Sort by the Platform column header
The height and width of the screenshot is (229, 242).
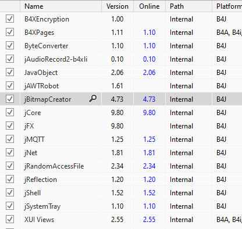pos(227,6)
